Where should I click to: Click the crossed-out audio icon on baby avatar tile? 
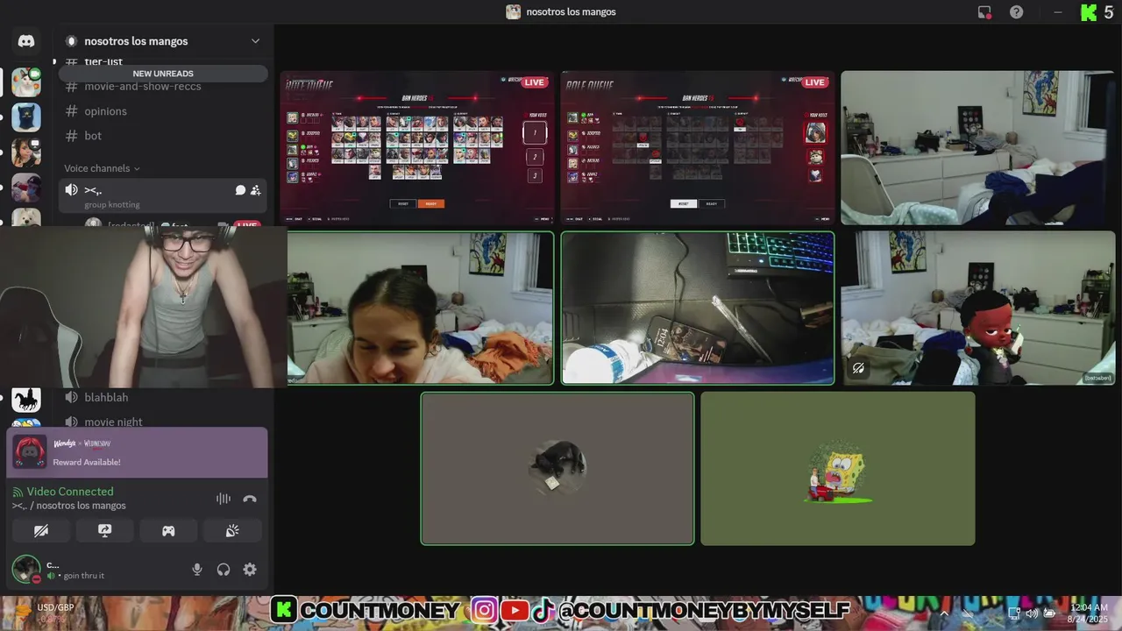click(858, 368)
